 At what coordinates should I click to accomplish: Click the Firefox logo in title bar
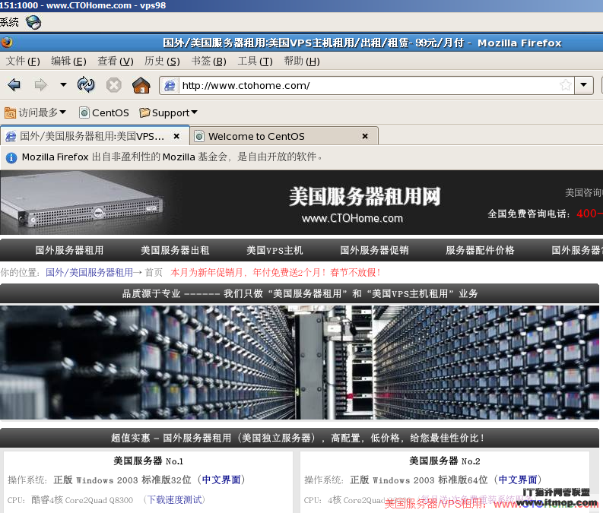(x=6, y=43)
